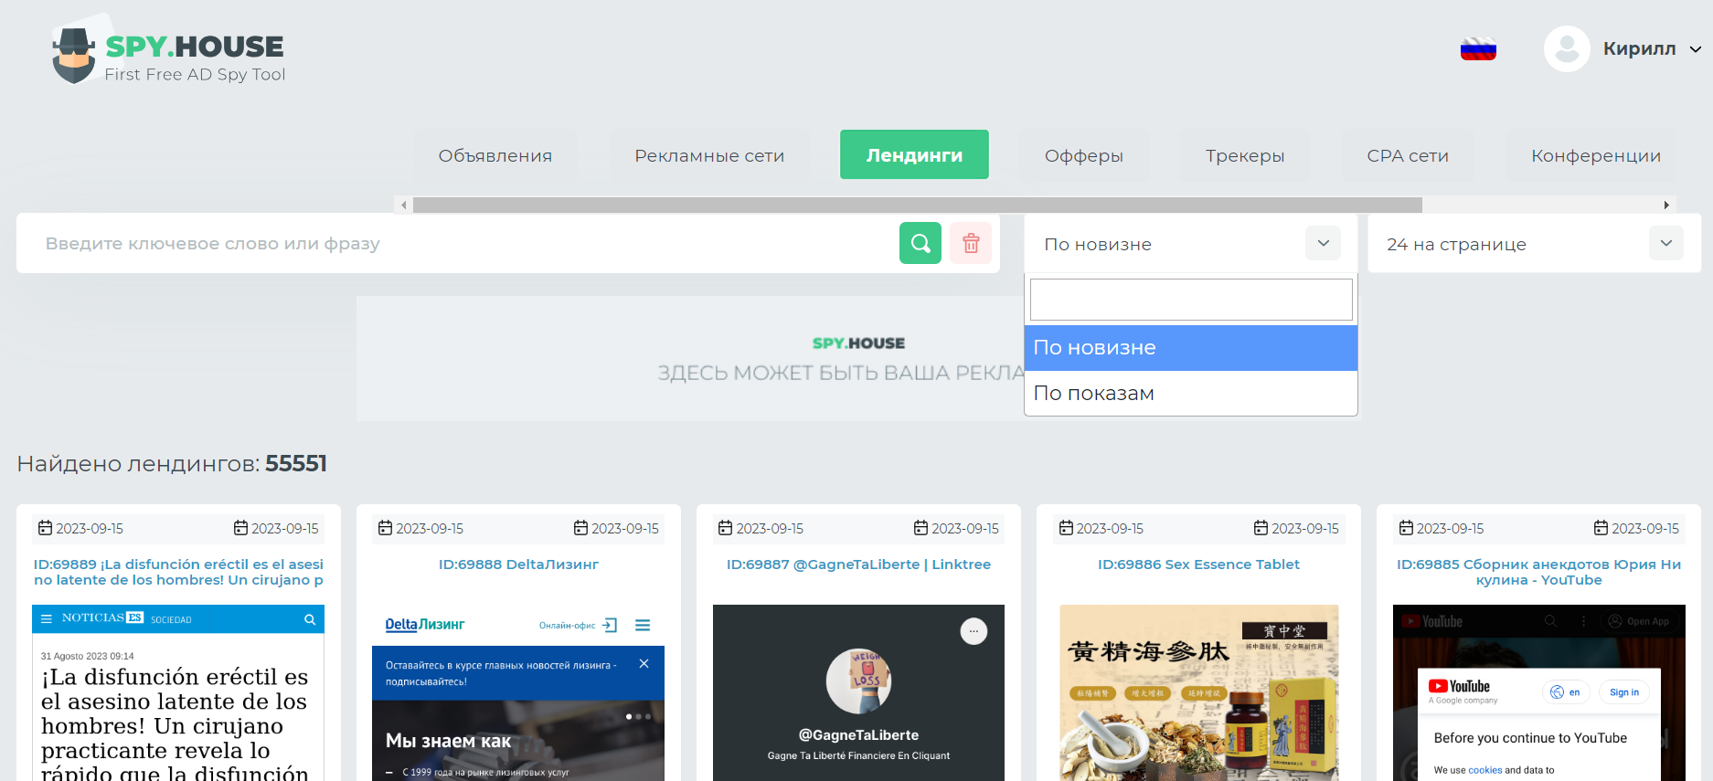Click the Russian flag language icon
Viewport: 1713px width, 781px height.
1478,49
